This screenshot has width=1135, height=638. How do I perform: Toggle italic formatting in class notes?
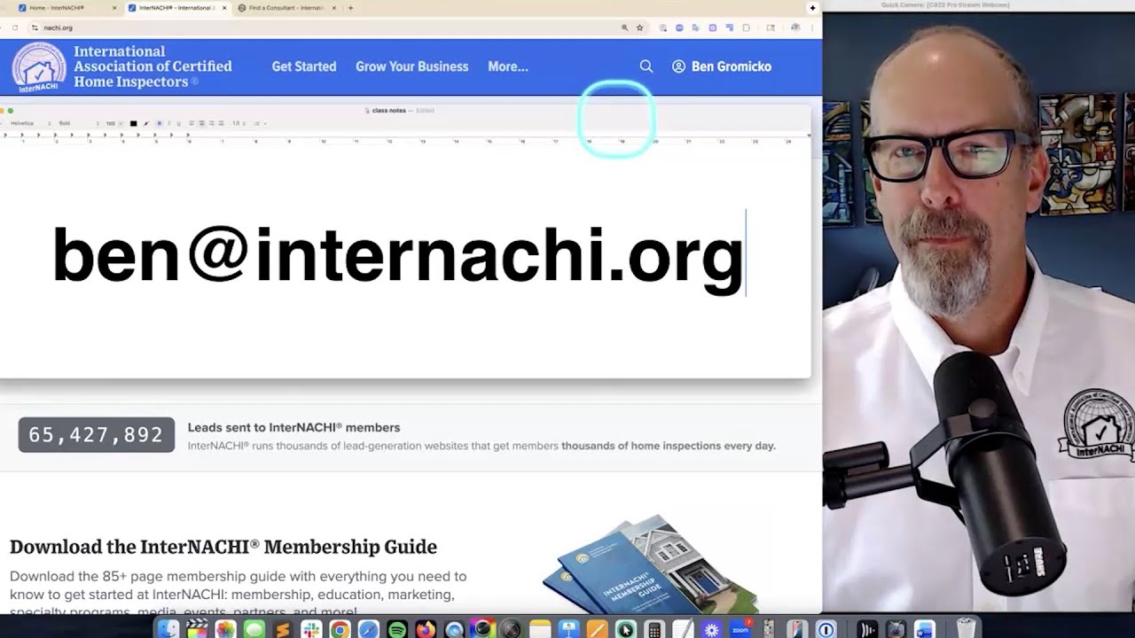pos(168,123)
